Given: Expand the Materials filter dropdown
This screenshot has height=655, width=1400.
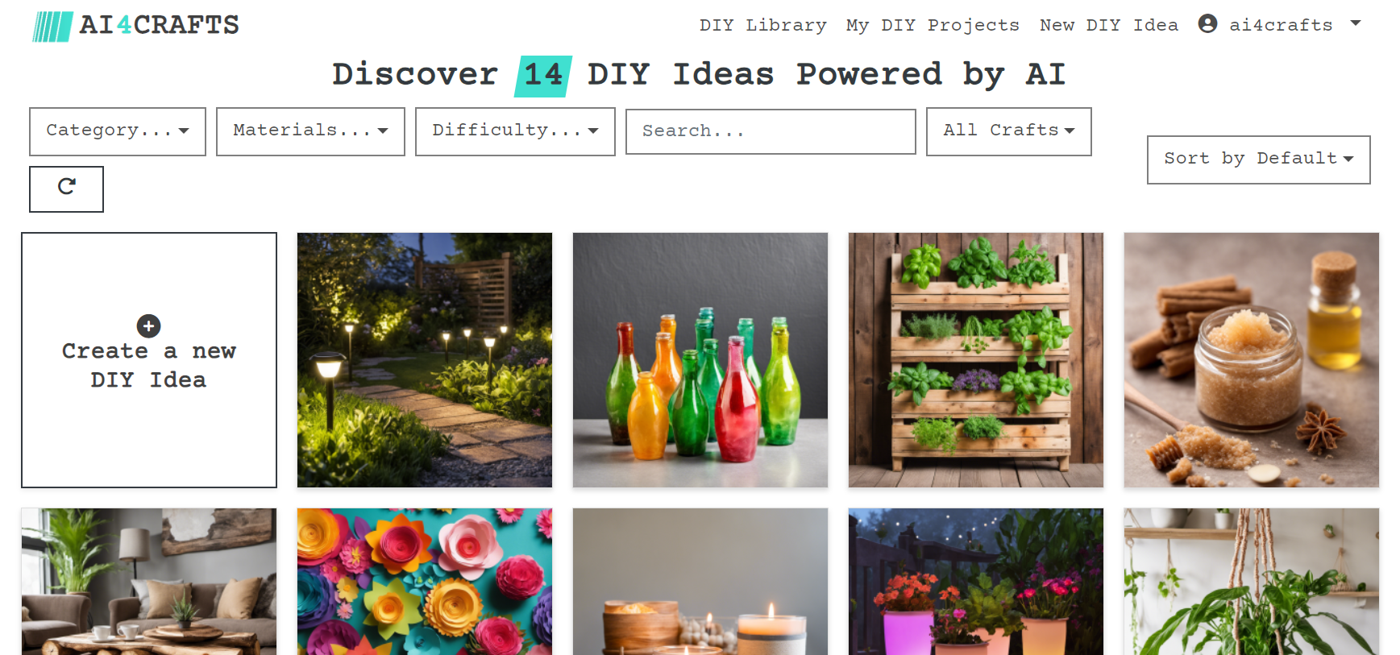Looking at the screenshot, I should [x=310, y=131].
